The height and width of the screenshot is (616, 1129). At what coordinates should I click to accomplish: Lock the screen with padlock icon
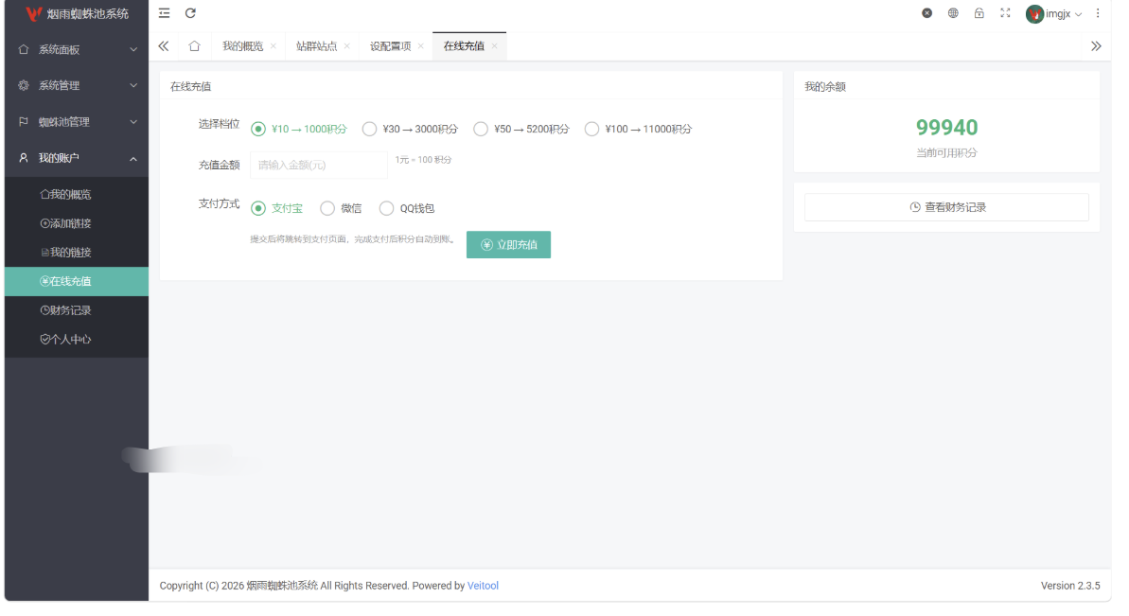979,13
